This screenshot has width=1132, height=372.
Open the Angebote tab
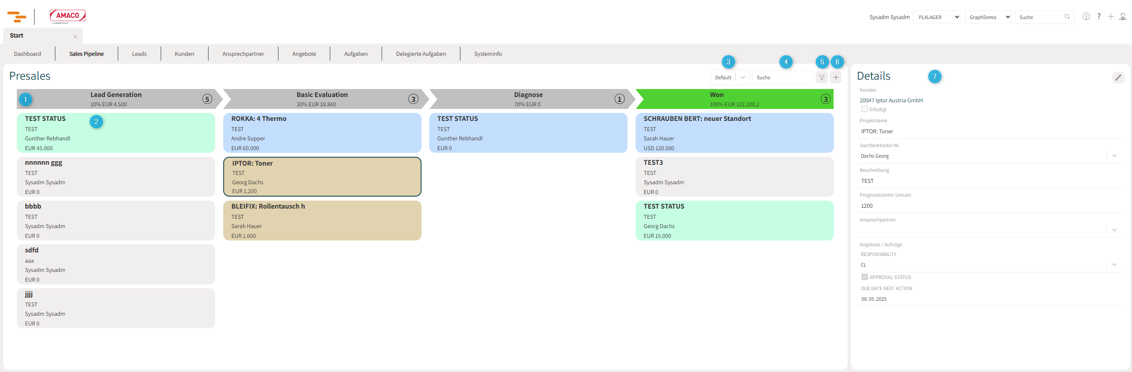point(304,54)
